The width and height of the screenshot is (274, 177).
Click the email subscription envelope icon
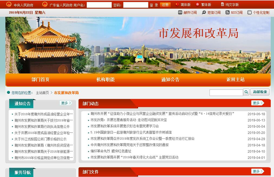[x=180, y=12]
